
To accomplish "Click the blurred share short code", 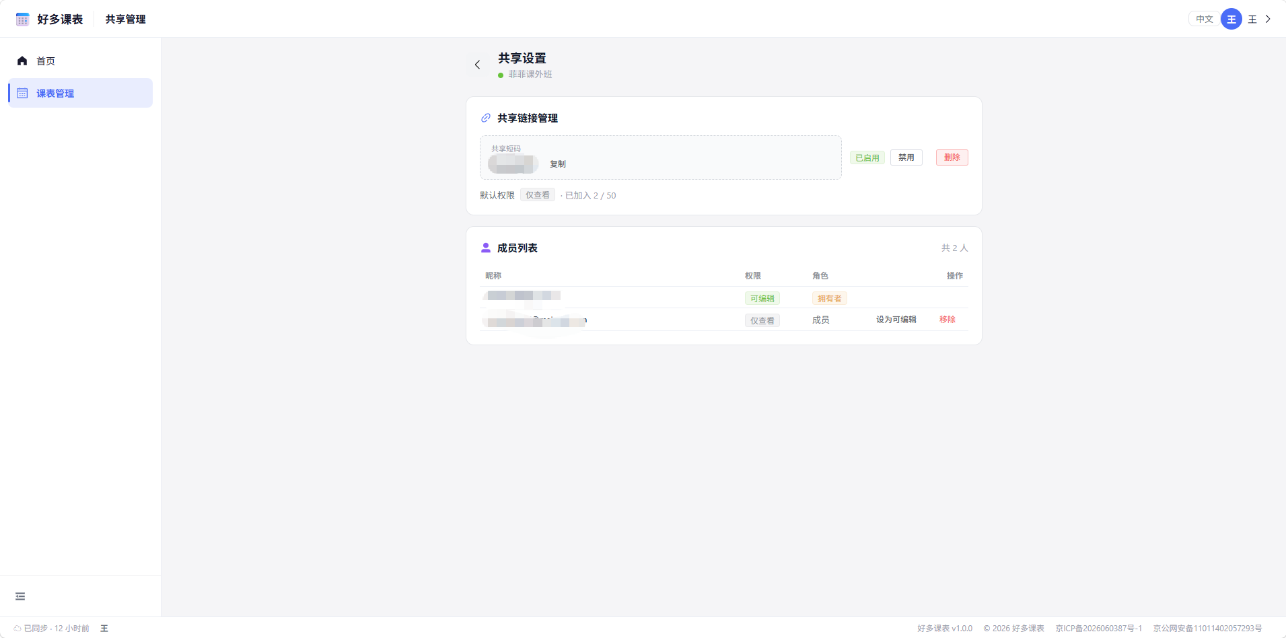I will [513, 164].
